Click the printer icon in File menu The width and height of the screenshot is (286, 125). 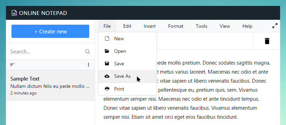tap(107, 89)
